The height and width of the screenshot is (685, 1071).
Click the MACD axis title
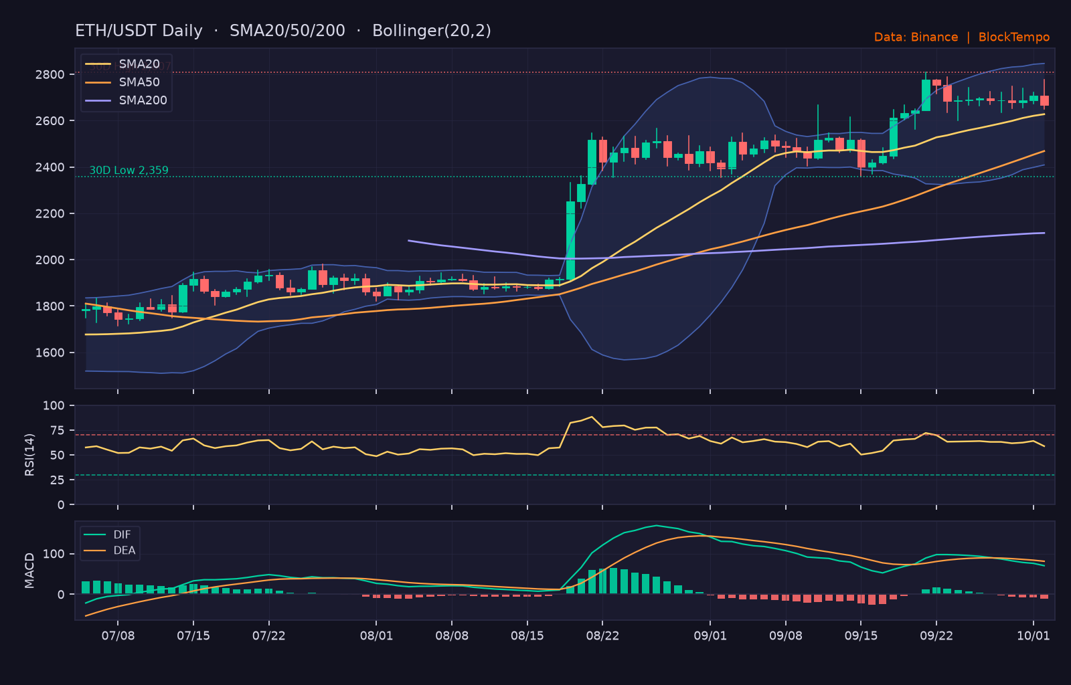click(29, 571)
